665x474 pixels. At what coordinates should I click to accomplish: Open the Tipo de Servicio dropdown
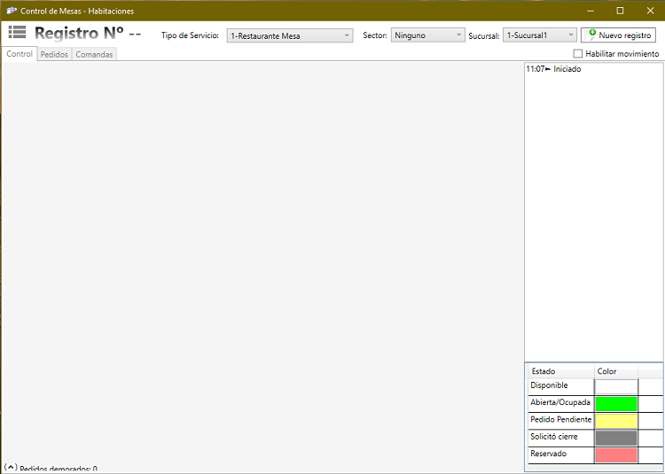(x=290, y=35)
